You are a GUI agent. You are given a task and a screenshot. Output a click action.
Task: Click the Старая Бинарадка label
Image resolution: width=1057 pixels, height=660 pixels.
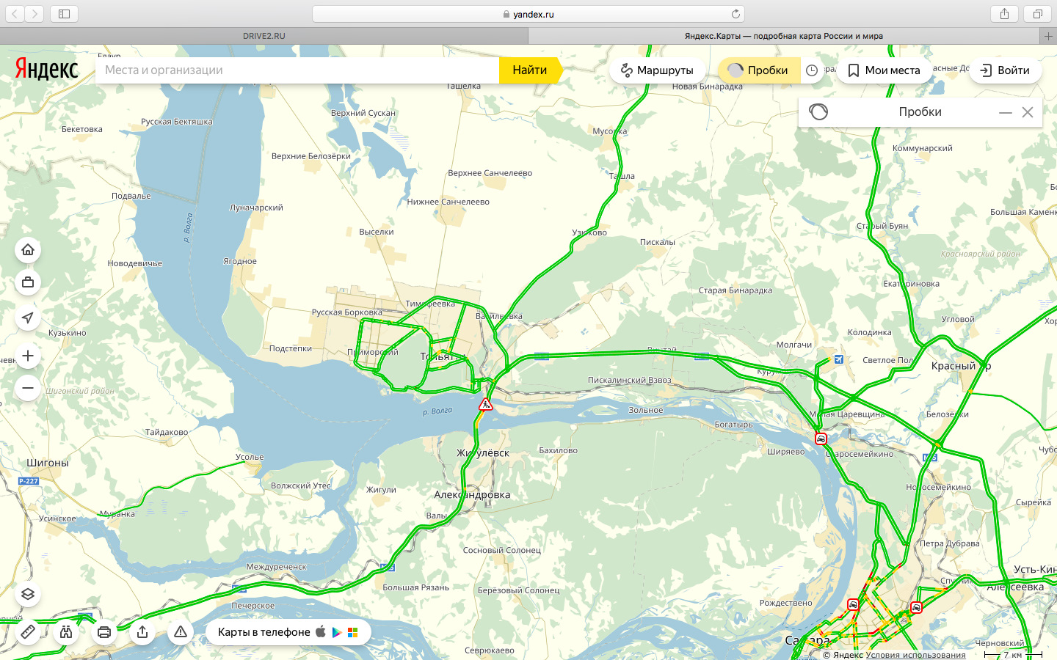point(735,290)
